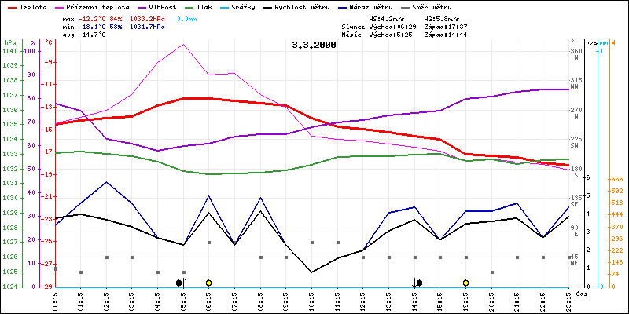Click the hPa pressure axis label
The width and height of the screenshot is (629, 314).
9,42
